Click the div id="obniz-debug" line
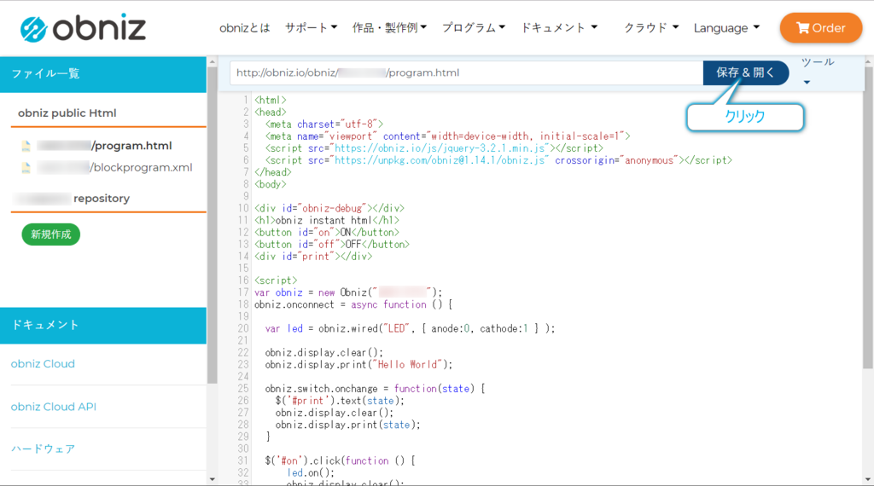Image resolution: width=874 pixels, height=486 pixels. click(x=329, y=208)
